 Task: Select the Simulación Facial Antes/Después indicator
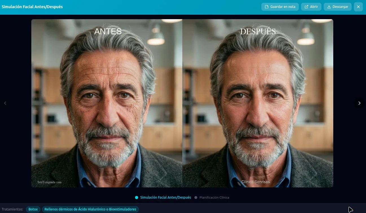pos(163,198)
